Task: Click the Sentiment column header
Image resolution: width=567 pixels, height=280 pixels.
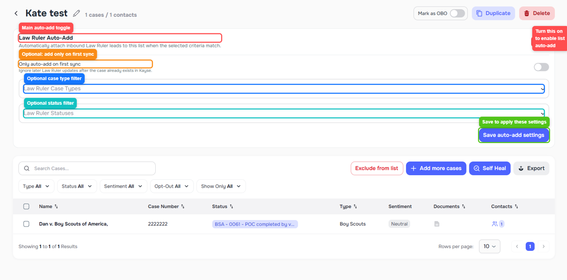Action: coord(400,206)
